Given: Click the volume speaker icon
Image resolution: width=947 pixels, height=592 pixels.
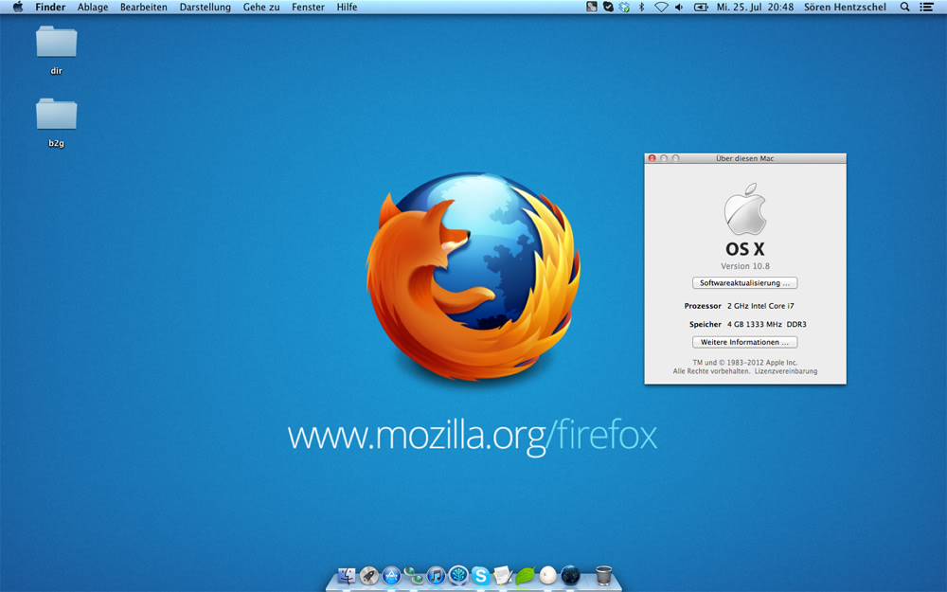Looking at the screenshot, I should click(679, 8).
